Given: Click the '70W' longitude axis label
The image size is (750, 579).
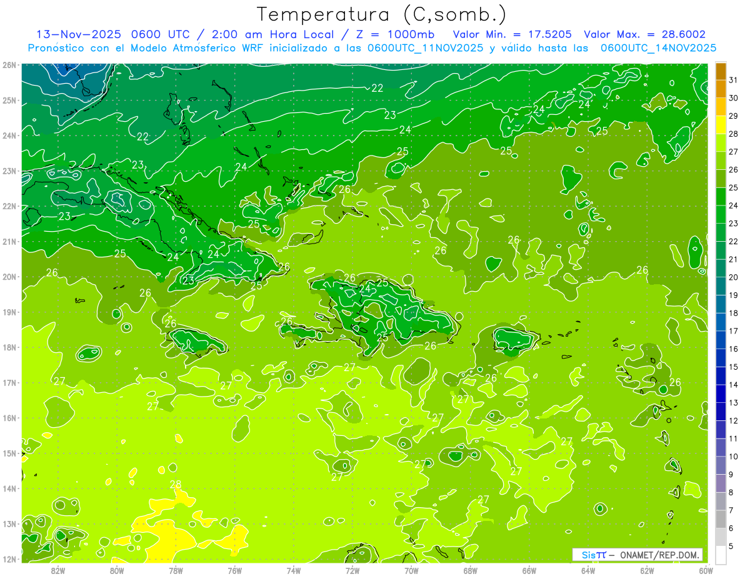Looking at the screenshot, I should [411, 570].
